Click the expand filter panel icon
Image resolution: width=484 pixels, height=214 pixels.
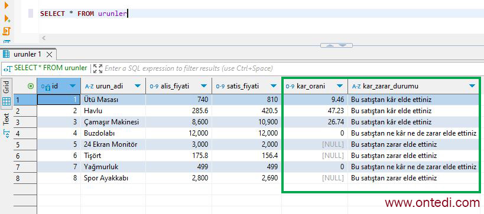98,68
